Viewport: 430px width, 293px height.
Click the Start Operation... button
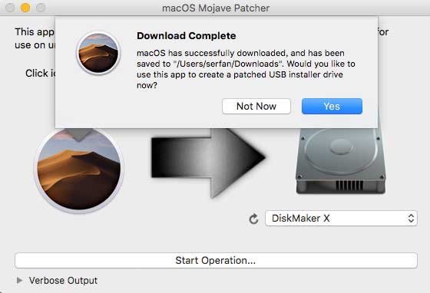pyautogui.click(x=216, y=261)
